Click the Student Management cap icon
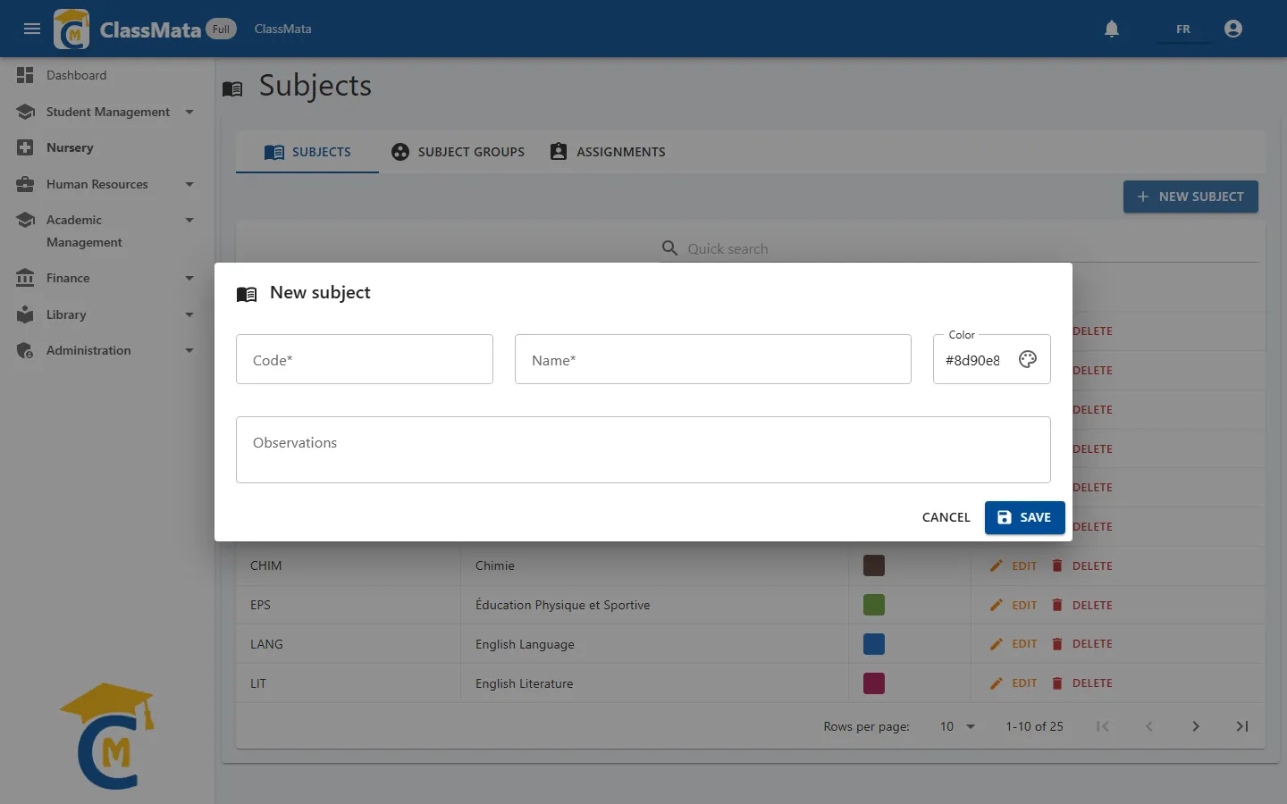The width and height of the screenshot is (1287, 804). 25,112
